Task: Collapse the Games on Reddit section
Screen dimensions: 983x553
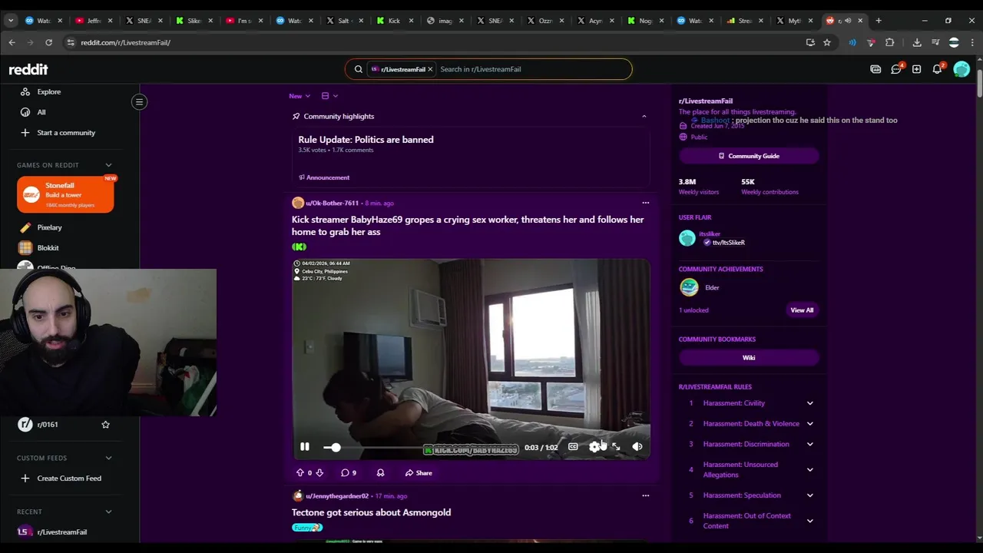Action: click(x=108, y=165)
